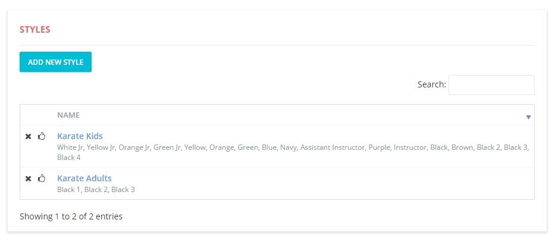Image resolution: width=555 pixels, height=242 pixels.
Task: Click "Black 1" rank under Karate Adults
Action: pos(68,190)
